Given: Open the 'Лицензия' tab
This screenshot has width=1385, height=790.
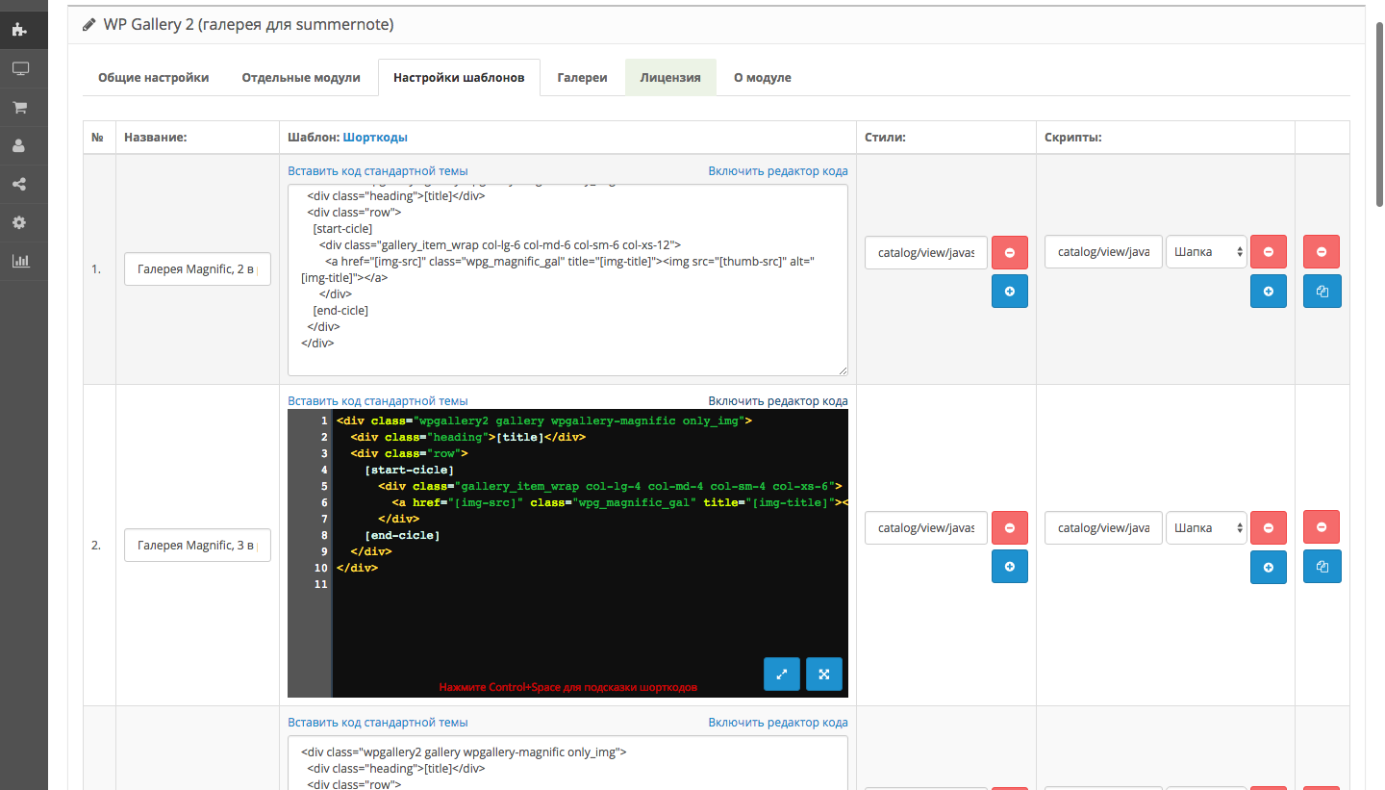Looking at the screenshot, I should 670,77.
